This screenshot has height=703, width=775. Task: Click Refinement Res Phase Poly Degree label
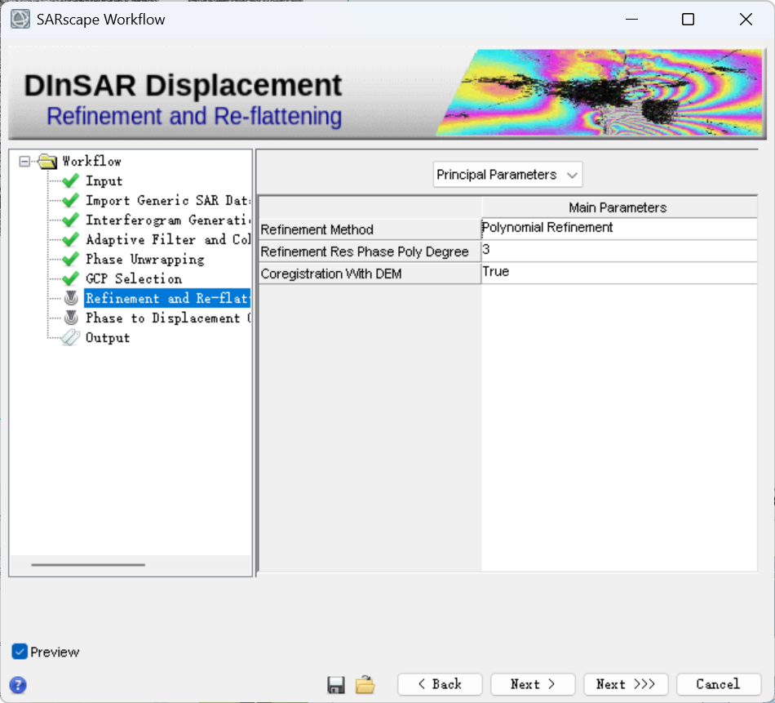370,251
